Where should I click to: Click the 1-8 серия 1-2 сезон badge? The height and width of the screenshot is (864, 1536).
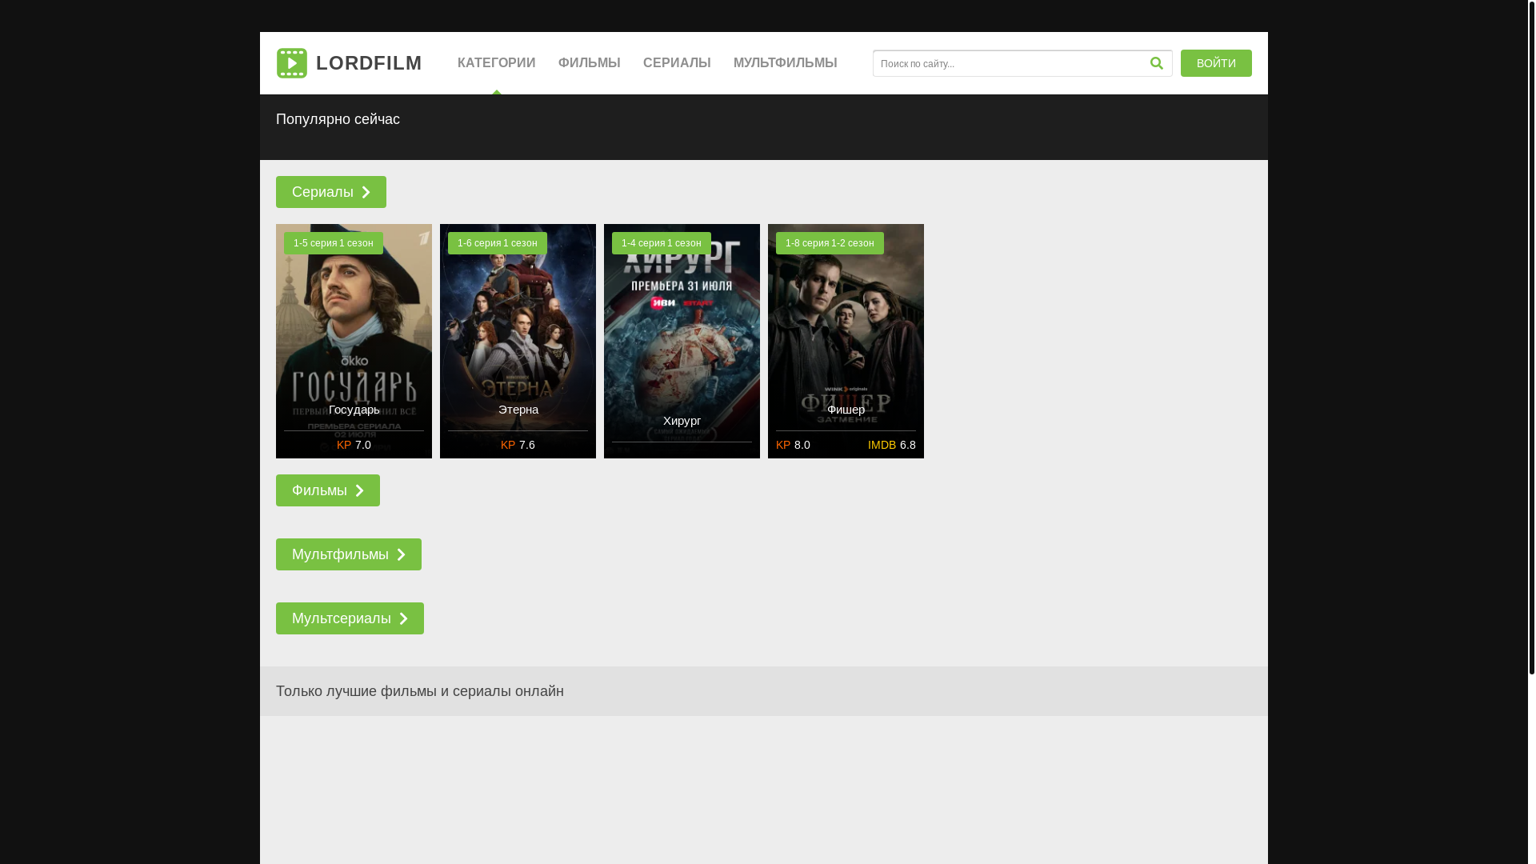click(x=830, y=243)
